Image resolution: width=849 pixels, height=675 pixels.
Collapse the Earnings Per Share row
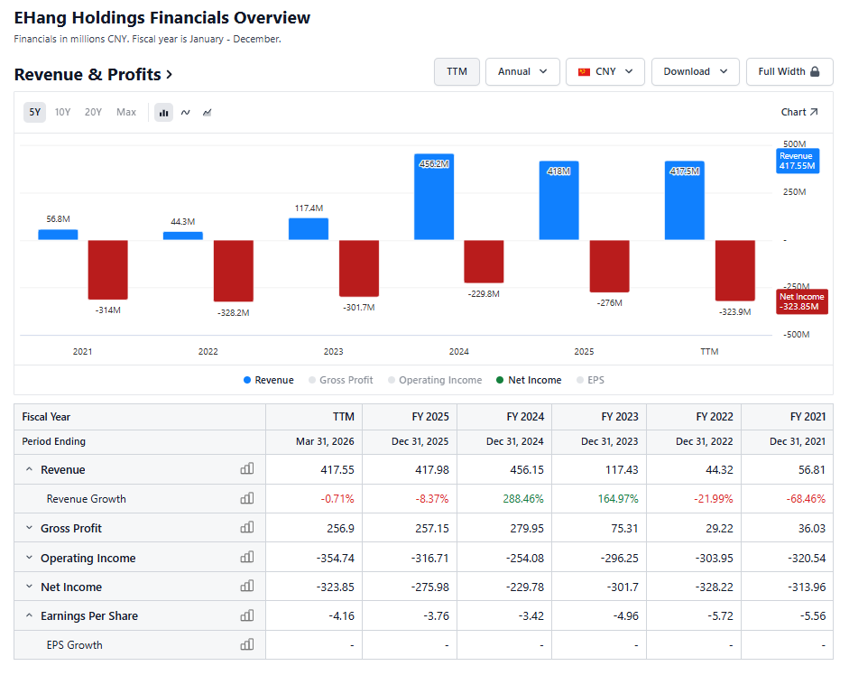(x=29, y=616)
